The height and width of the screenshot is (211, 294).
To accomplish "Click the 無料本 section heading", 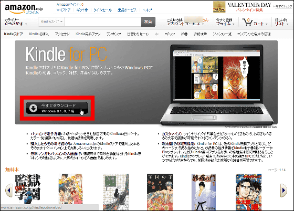I will coord(12,170).
